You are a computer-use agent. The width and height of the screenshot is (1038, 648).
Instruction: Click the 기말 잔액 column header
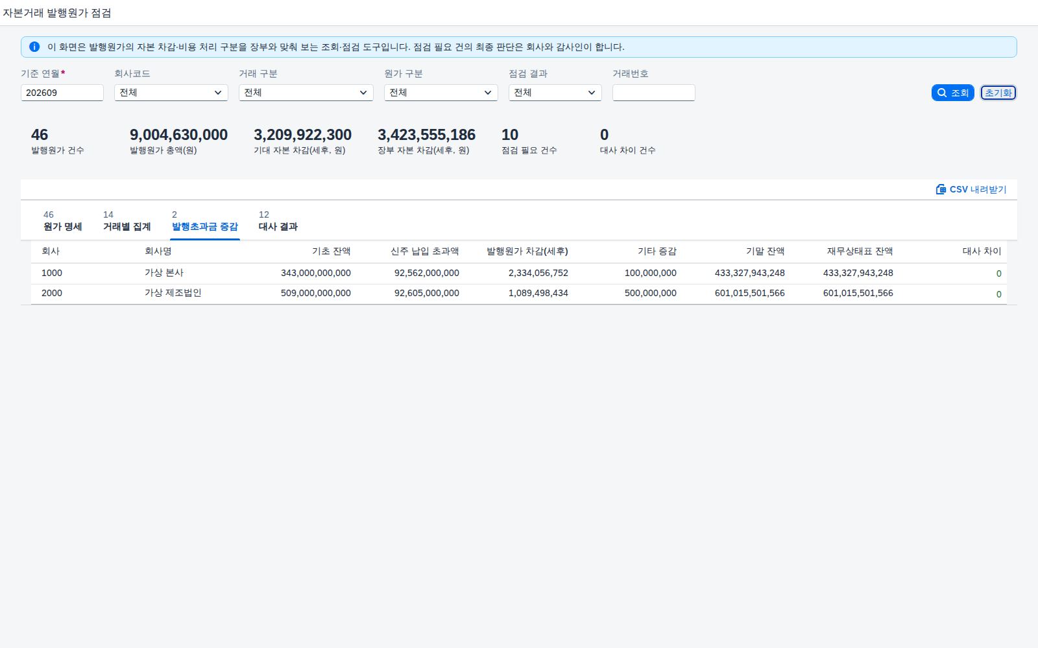click(x=765, y=251)
